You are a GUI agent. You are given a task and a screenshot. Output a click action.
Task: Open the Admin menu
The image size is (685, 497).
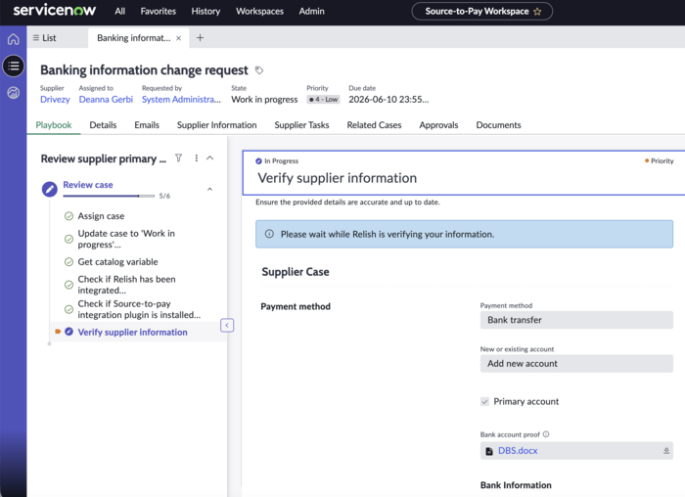coord(312,12)
